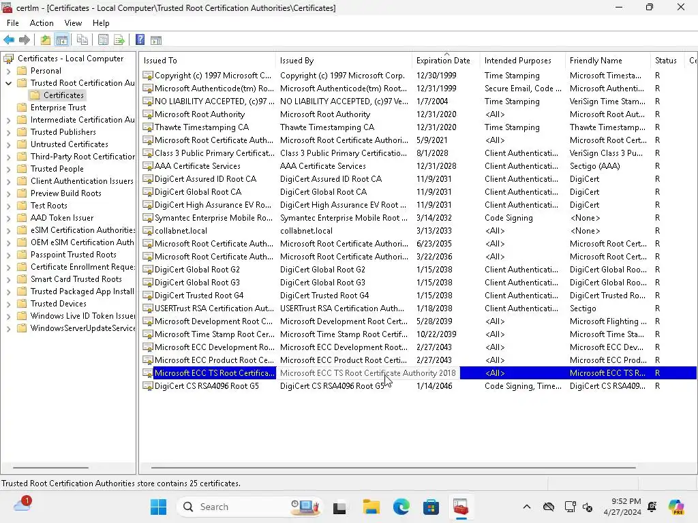Open the Help menu
Viewport: 698px width, 523px height.
click(x=101, y=23)
